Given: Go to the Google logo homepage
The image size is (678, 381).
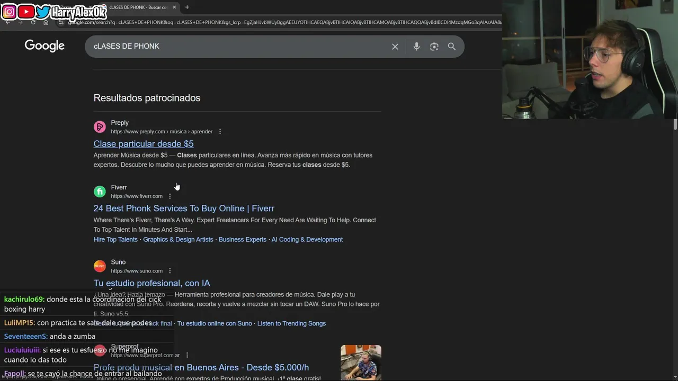Looking at the screenshot, I should [x=44, y=46].
